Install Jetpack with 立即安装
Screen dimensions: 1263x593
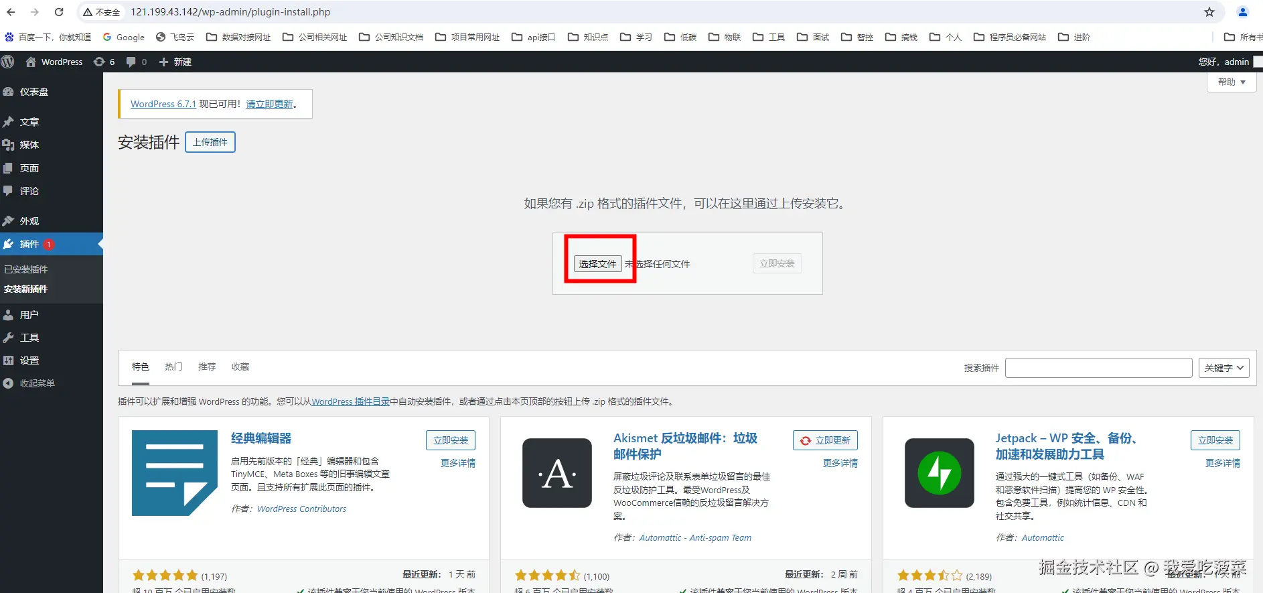tap(1215, 440)
